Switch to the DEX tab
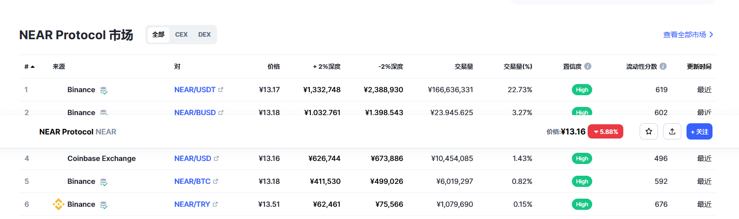739x219 pixels. [204, 35]
